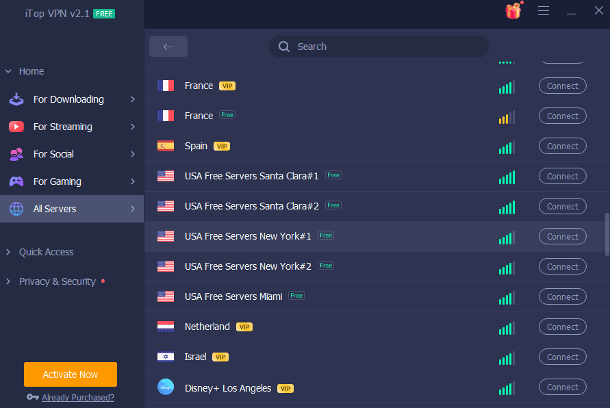Connect to France Free server
The height and width of the screenshot is (408, 610).
(563, 116)
